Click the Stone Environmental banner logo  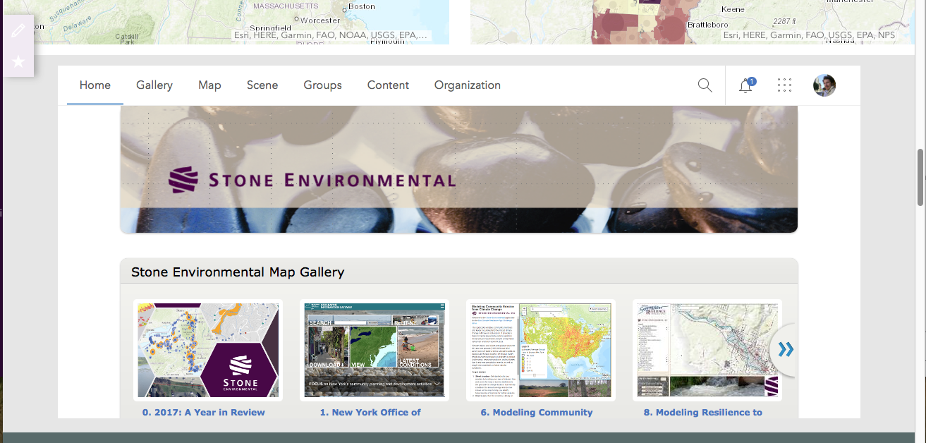click(x=312, y=180)
